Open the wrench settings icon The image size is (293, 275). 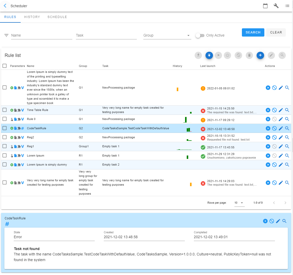[276, 6]
